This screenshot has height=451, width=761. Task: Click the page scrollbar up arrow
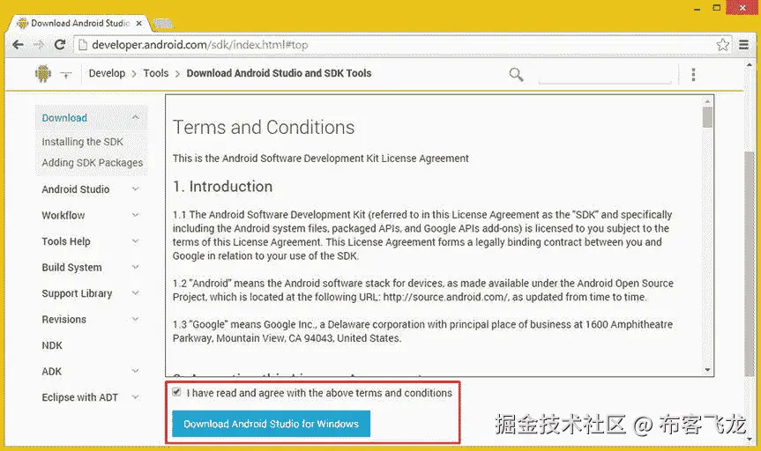750,64
